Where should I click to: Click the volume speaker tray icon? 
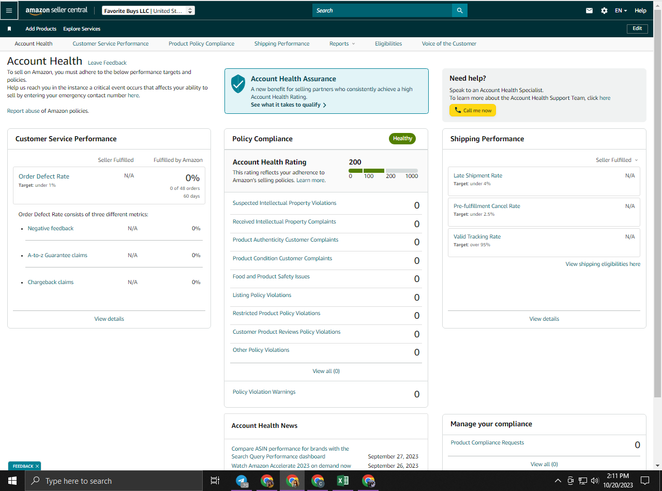(x=595, y=481)
